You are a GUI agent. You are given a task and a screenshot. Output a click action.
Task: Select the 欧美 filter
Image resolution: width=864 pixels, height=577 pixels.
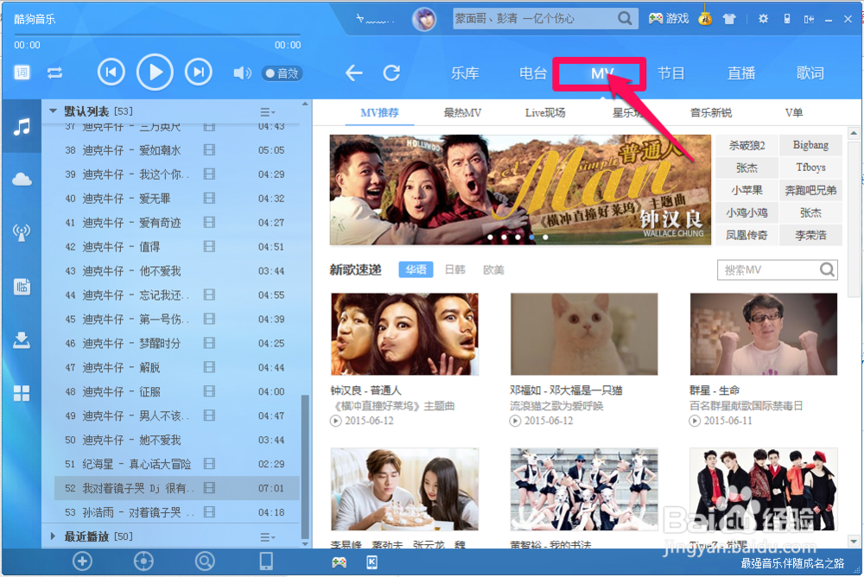[493, 269]
